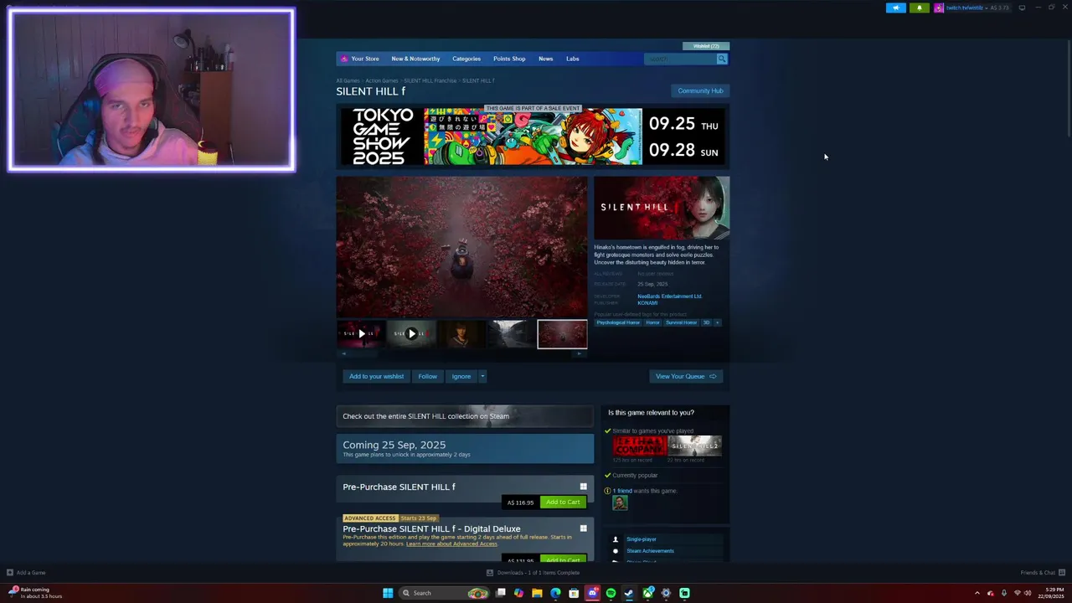Click the Follow button
This screenshot has width=1072, height=603.
427,376
